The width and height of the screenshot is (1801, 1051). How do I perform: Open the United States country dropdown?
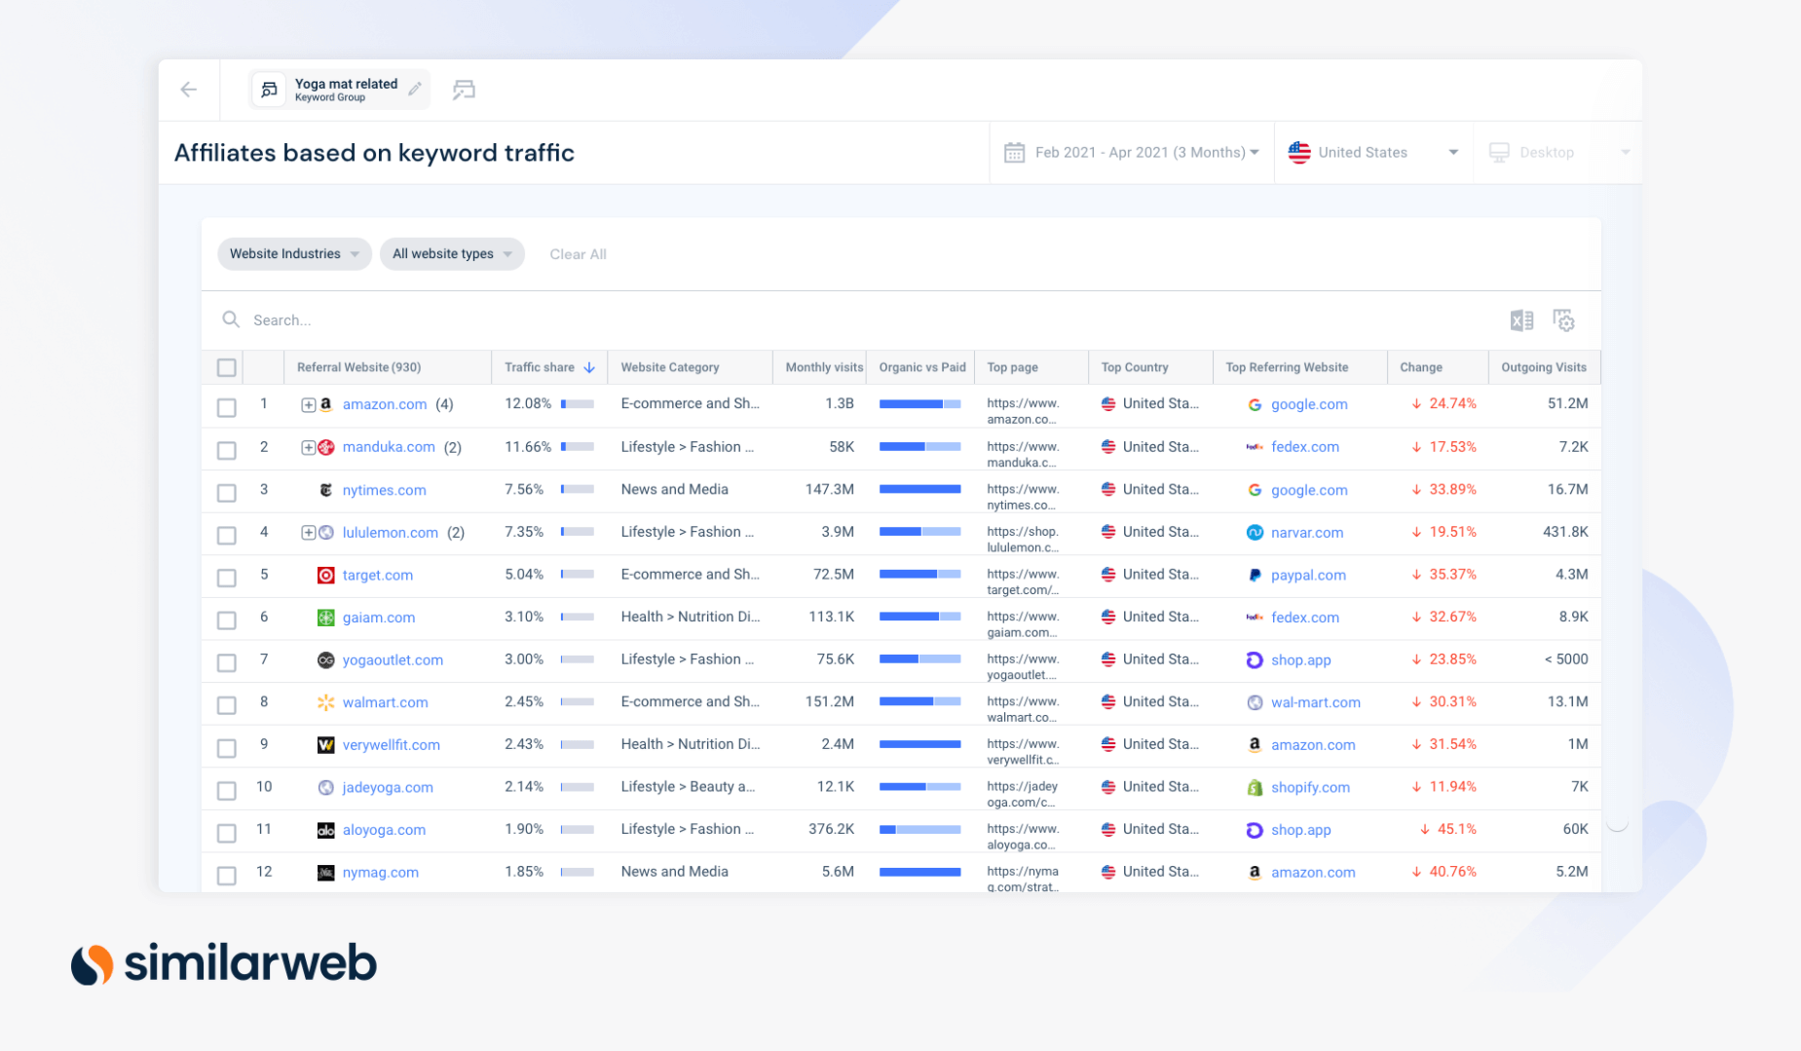click(x=1373, y=153)
